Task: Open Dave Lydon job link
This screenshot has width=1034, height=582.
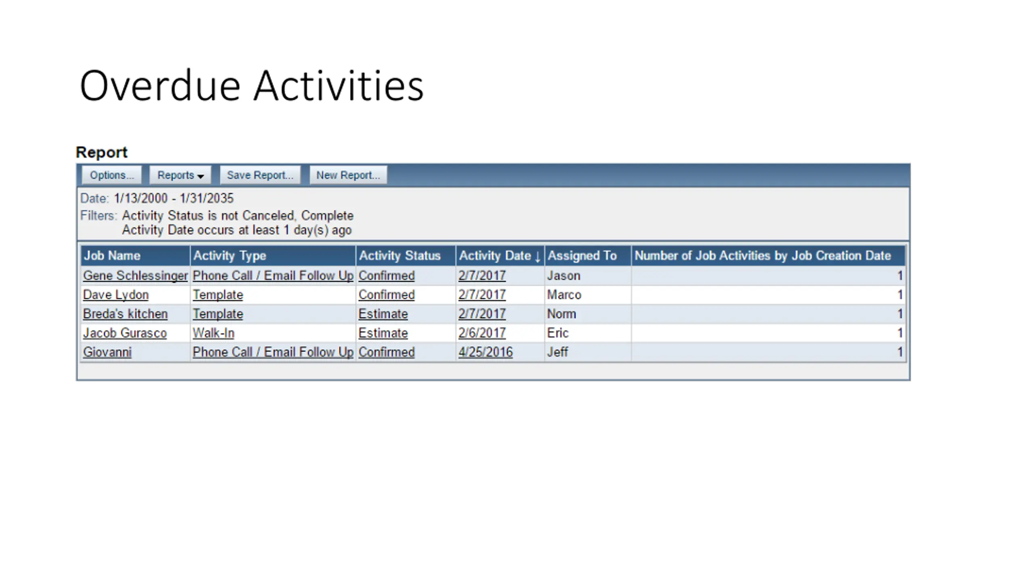Action: coord(116,295)
